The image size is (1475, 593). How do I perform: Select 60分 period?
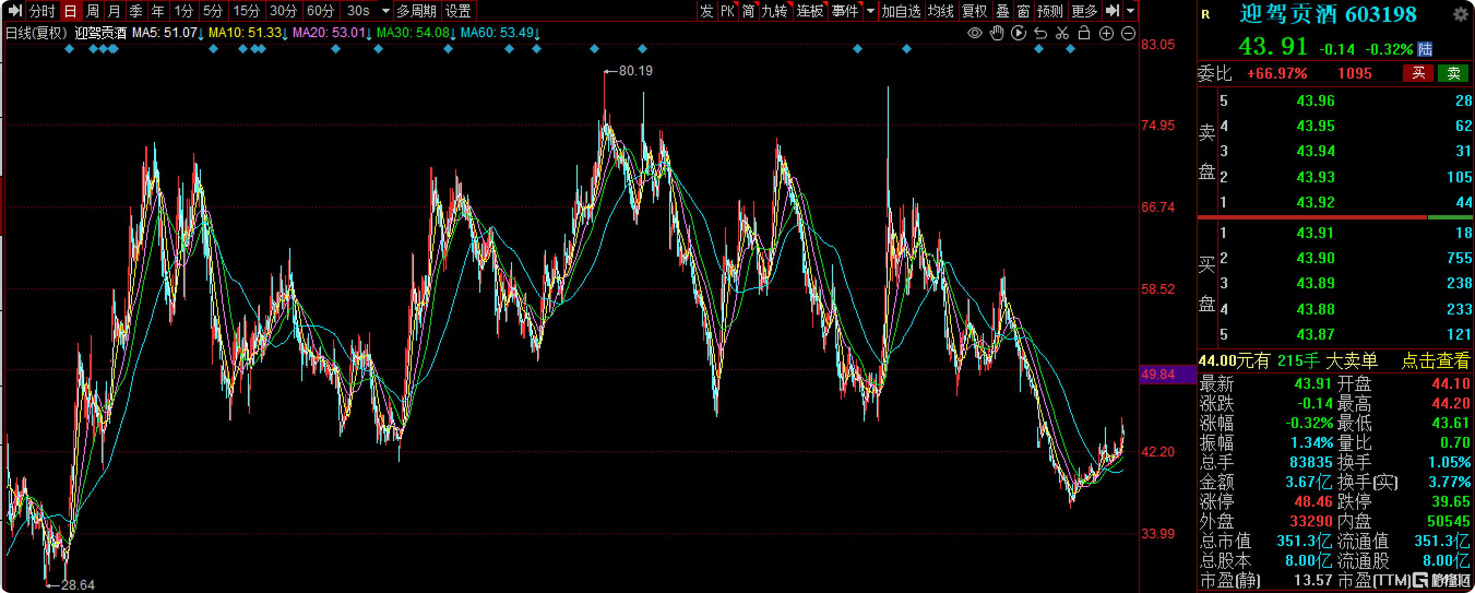(320, 11)
